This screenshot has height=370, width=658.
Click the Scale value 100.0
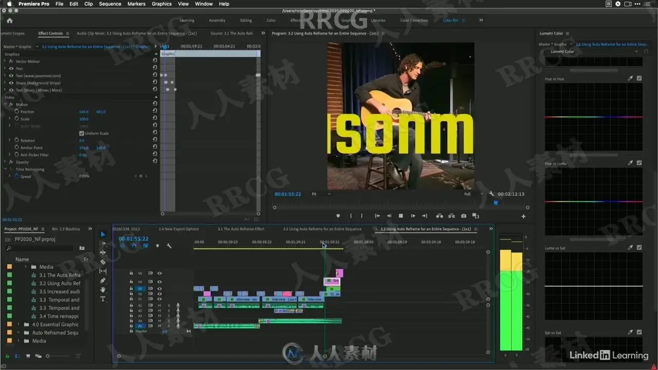click(x=83, y=119)
